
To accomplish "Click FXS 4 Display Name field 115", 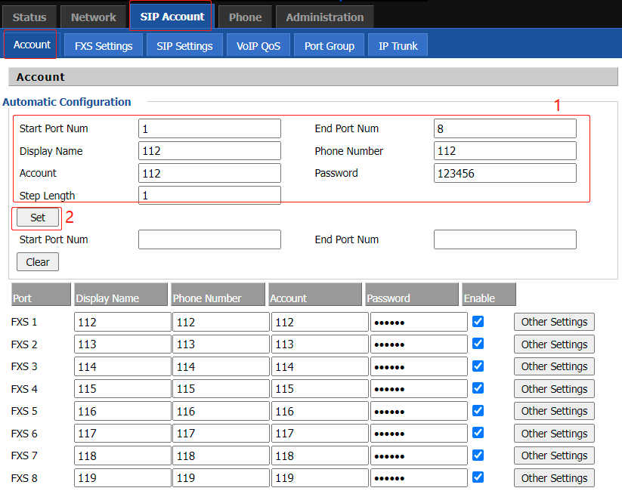I will 122,389.
